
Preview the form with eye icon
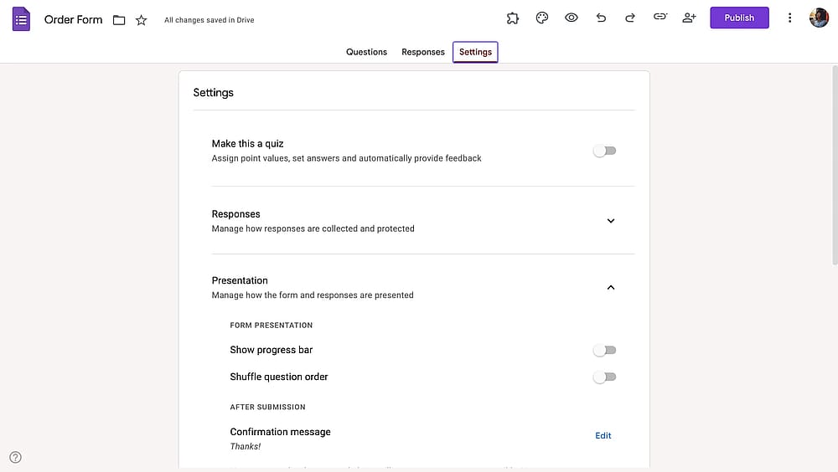[x=572, y=18]
